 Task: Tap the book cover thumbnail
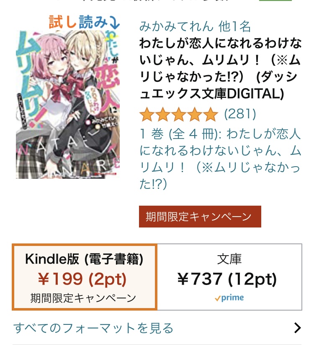click(x=68, y=104)
